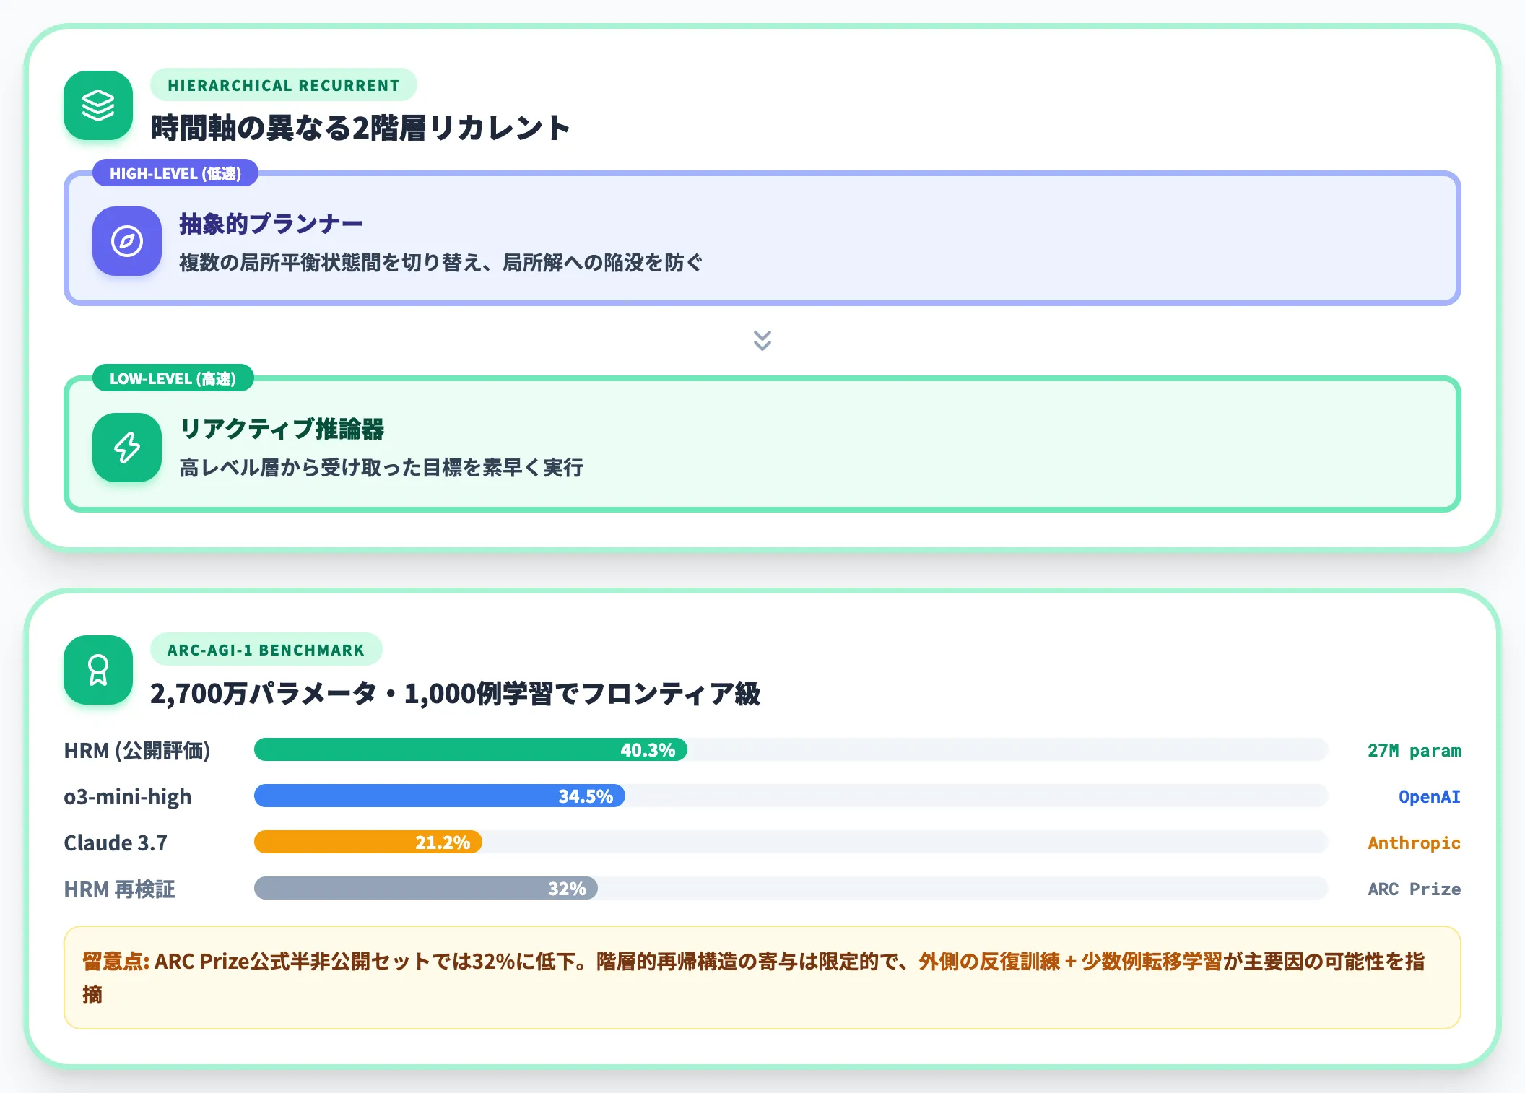Click the リアクティブ推論器 heading
This screenshot has height=1093, width=1525.
point(282,429)
